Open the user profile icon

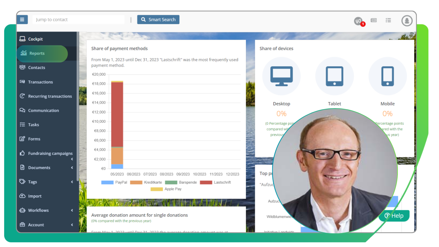(x=407, y=21)
